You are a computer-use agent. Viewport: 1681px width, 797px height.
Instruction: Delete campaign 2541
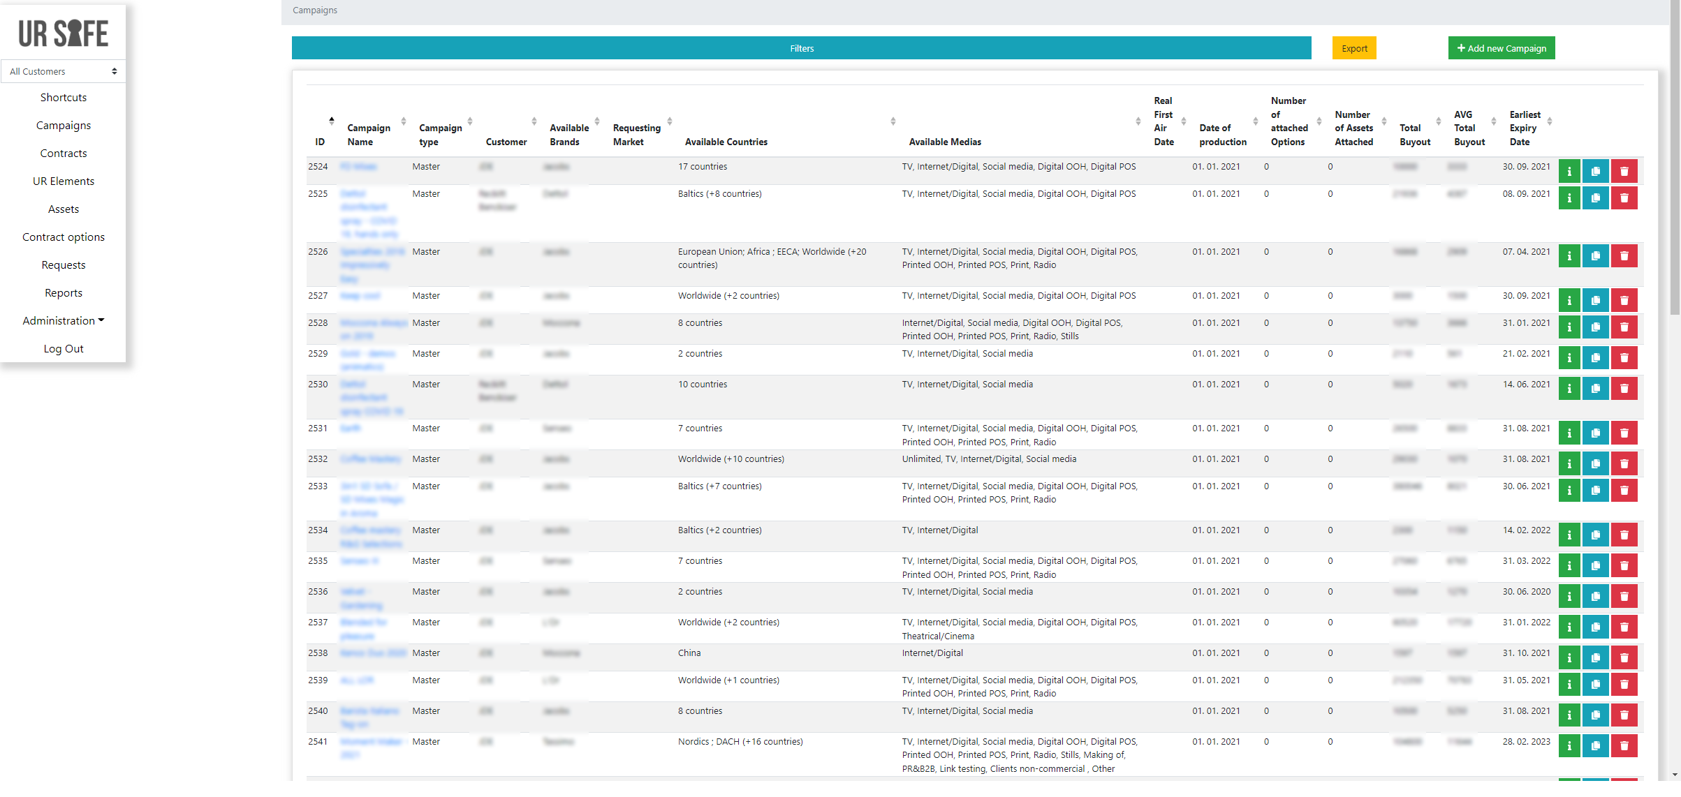pos(1624,746)
